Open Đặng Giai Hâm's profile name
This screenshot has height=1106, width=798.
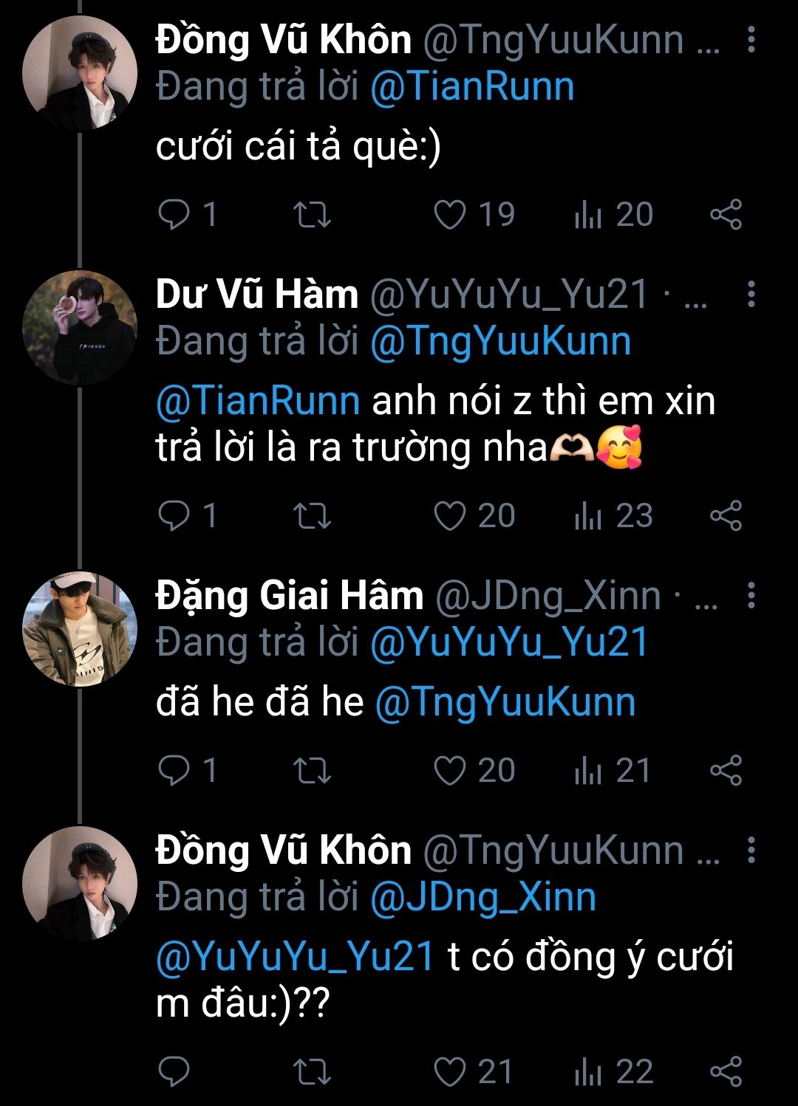(x=289, y=596)
